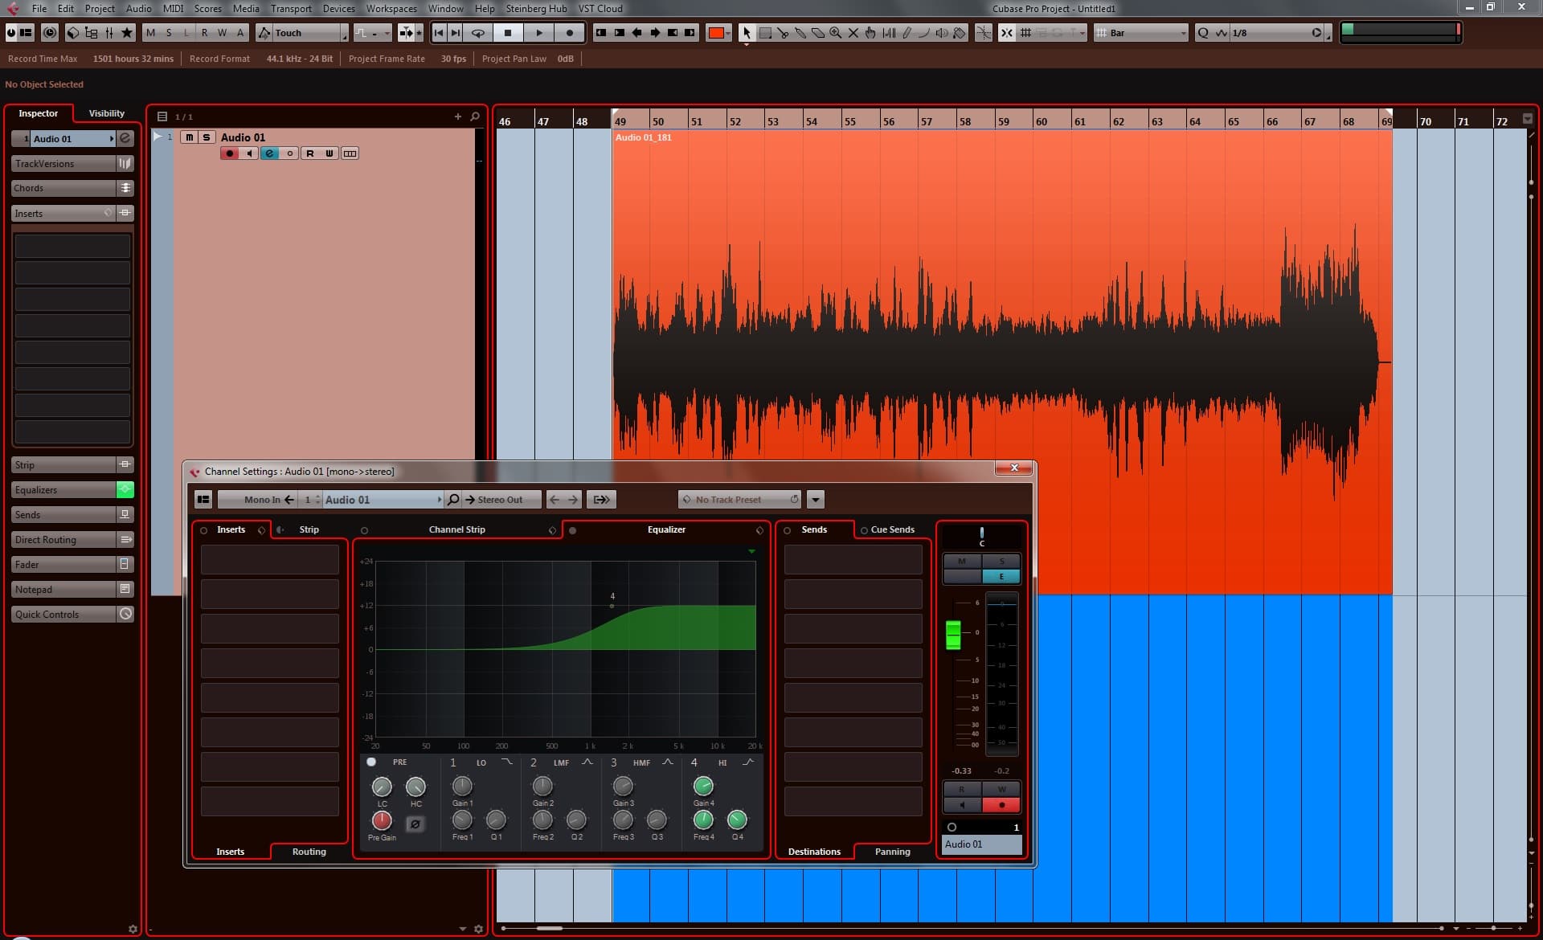Select the Zoom magnifier tool
1543x940 pixels.
[836, 33]
